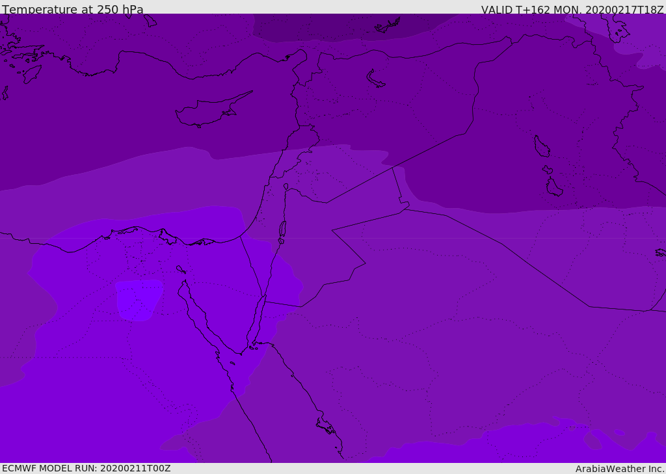Click the "Temperature at 250 hPa" title
Viewport: 666px width, 474px height.
tap(72, 9)
